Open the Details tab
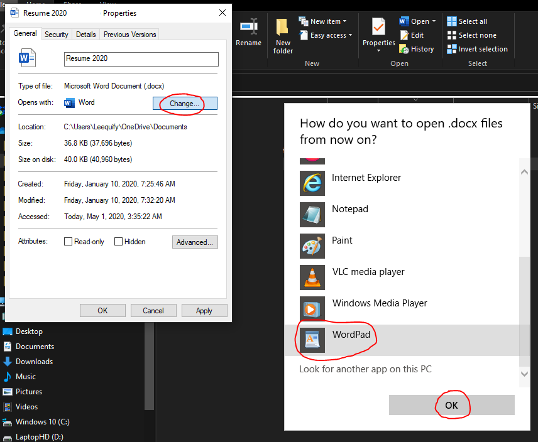This screenshot has height=442, width=538. click(x=85, y=35)
